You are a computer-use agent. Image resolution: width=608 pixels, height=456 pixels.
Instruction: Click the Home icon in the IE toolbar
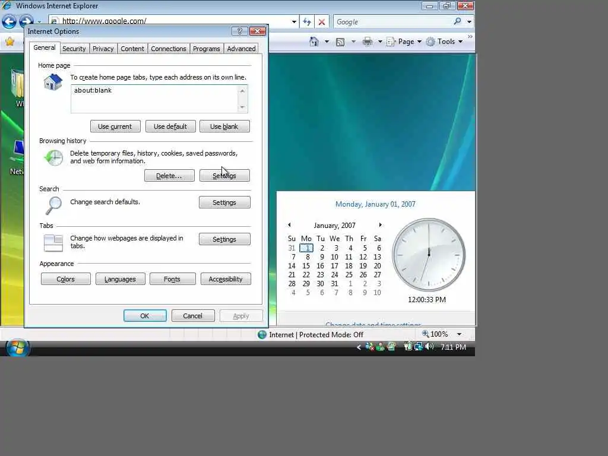coord(314,42)
